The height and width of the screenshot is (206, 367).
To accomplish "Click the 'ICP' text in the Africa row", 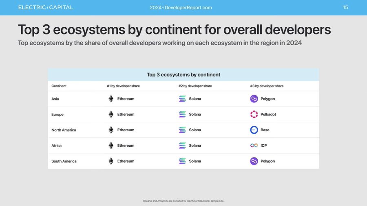I will 264,145.
